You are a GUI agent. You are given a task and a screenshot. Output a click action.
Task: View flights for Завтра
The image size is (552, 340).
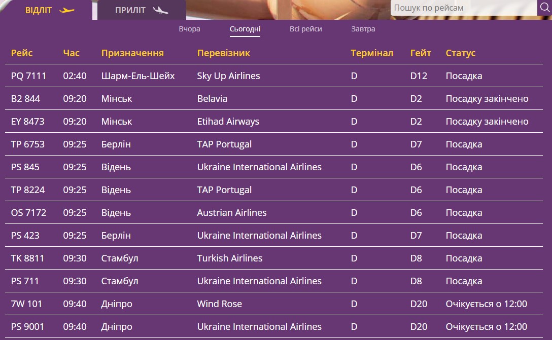(363, 29)
